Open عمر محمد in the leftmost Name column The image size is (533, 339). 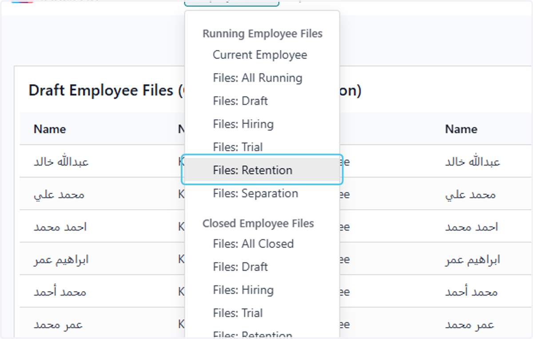tap(58, 325)
